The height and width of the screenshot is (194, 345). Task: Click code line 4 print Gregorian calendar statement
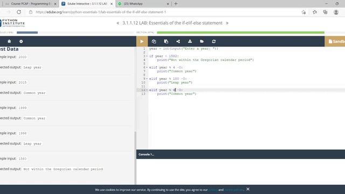(205, 60)
